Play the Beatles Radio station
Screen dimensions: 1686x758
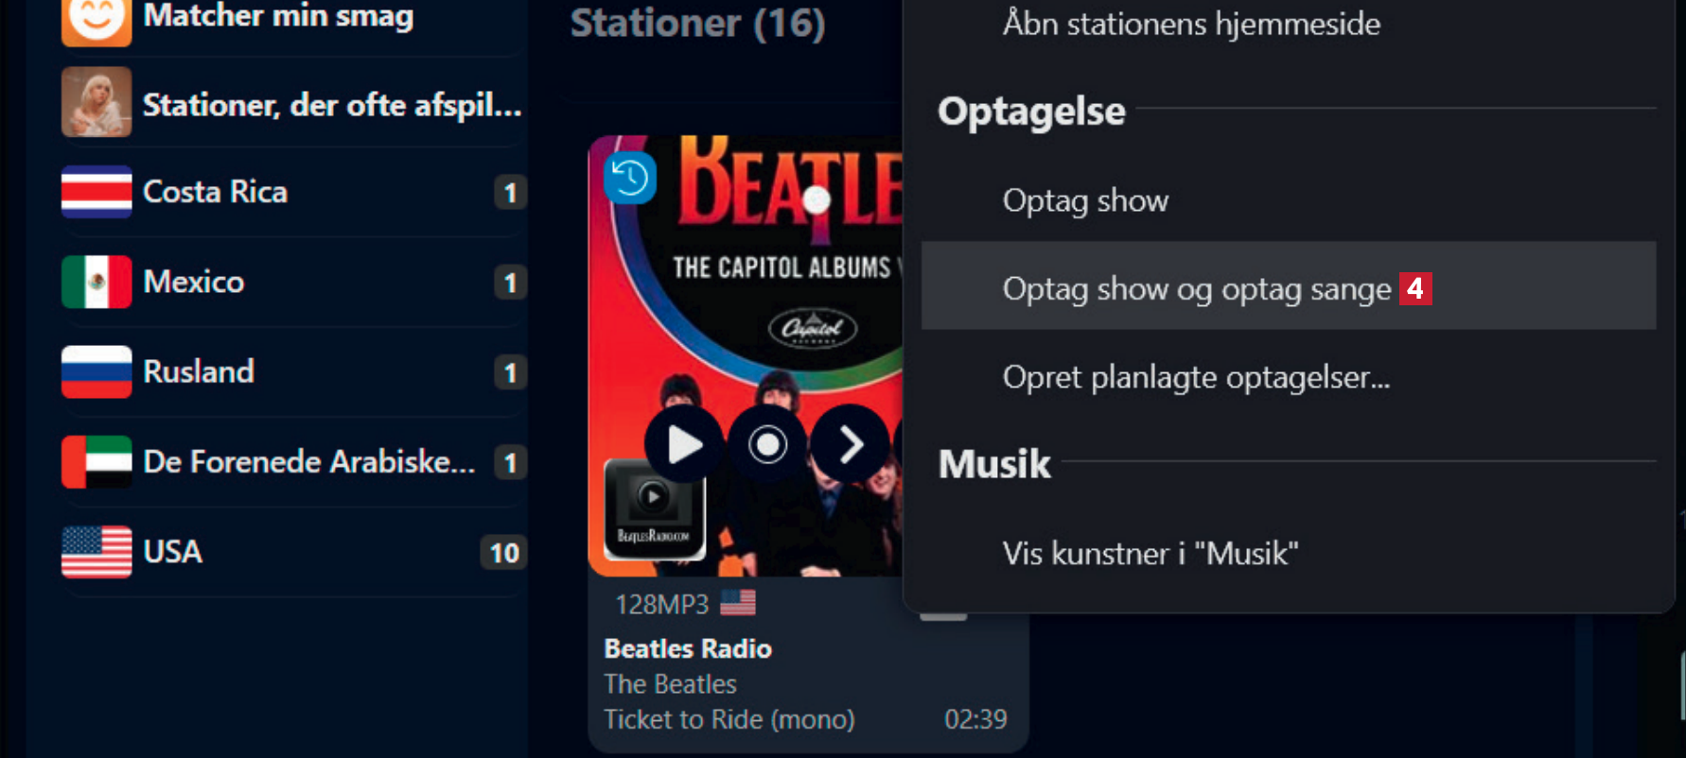pos(684,444)
